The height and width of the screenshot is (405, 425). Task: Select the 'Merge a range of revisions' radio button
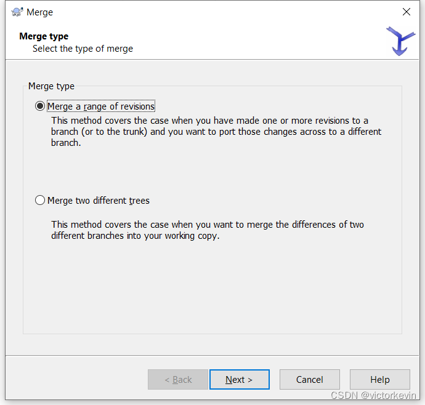coord(40,106)
